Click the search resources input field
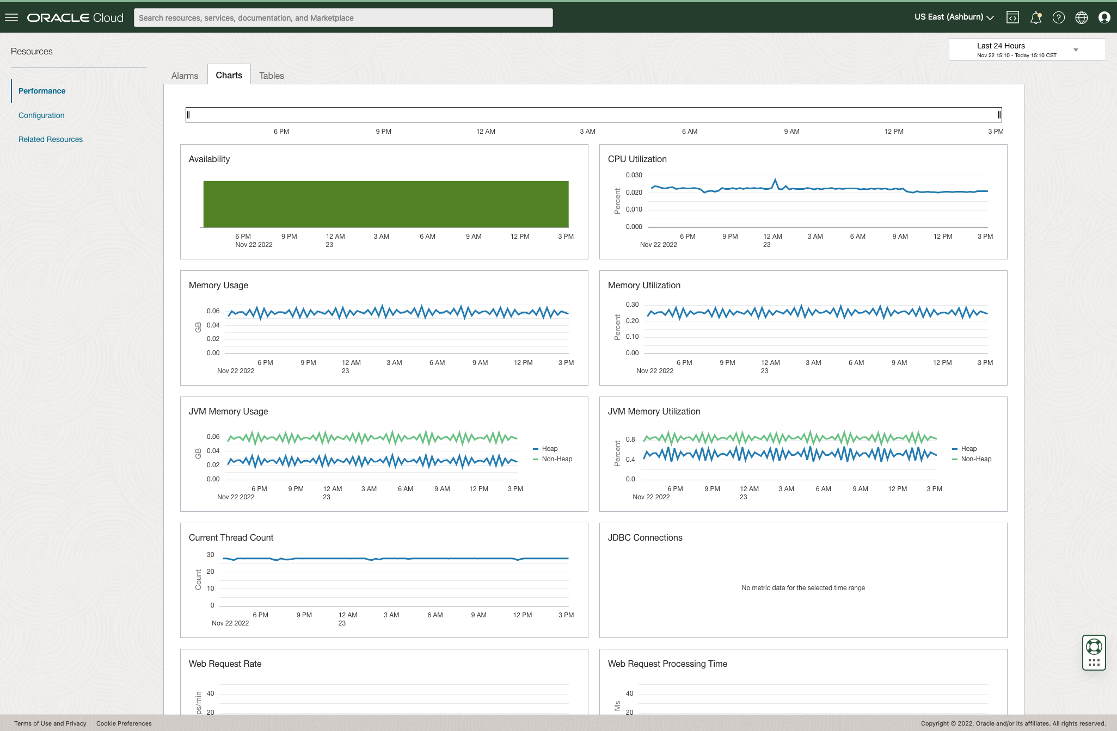The image size is (1117, 731). 343,18
